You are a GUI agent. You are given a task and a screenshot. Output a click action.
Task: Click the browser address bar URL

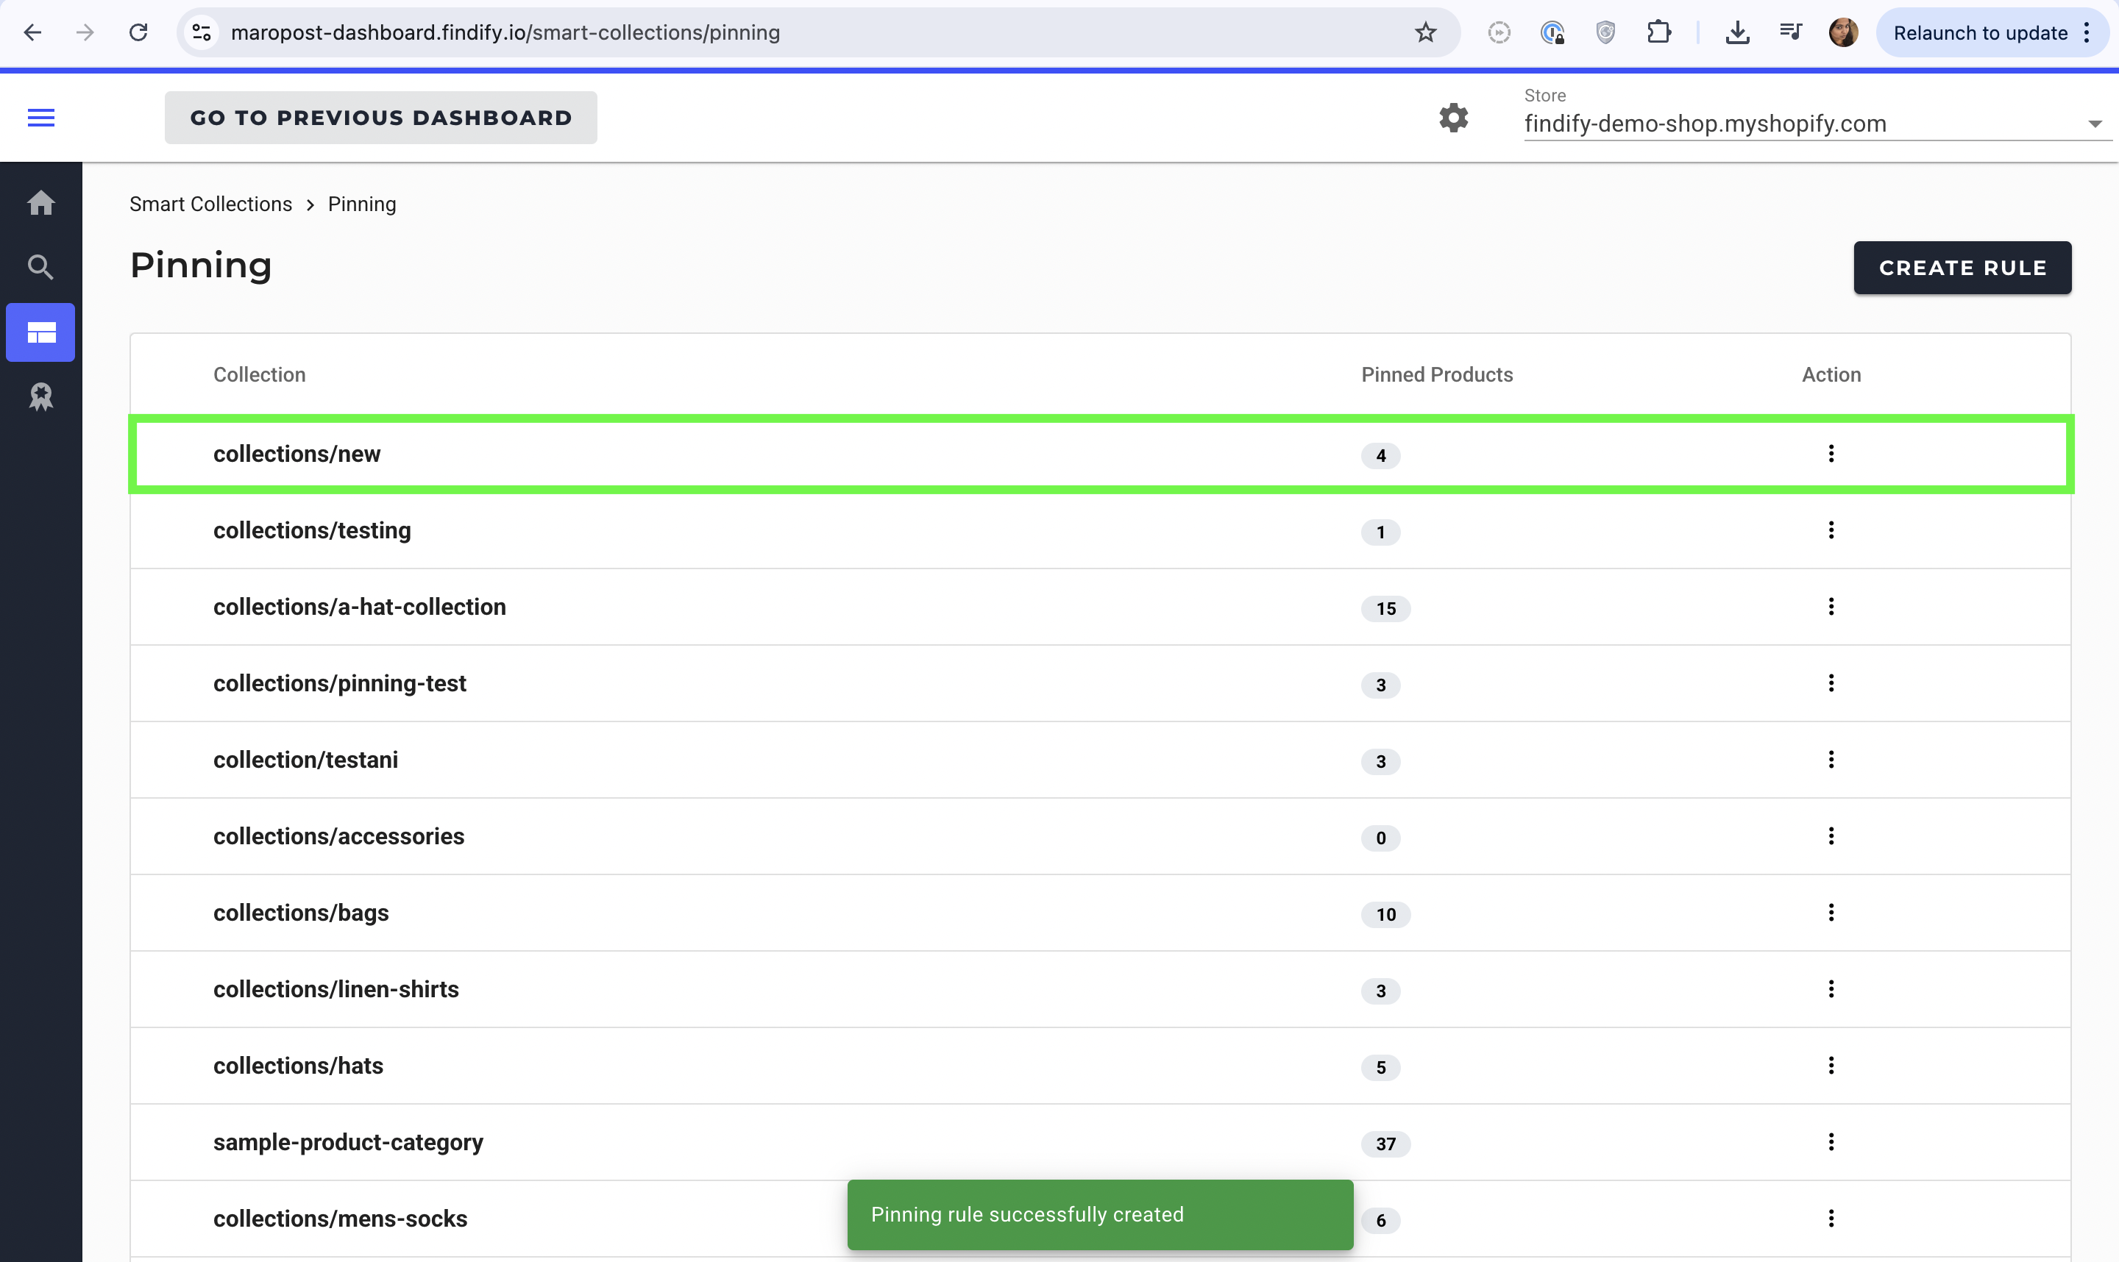click(505, 32)
